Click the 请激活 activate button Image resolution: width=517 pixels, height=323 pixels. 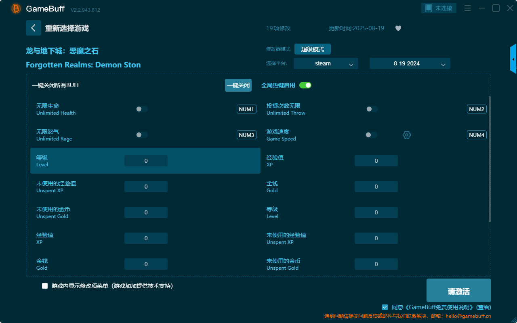tap(459, 290)
